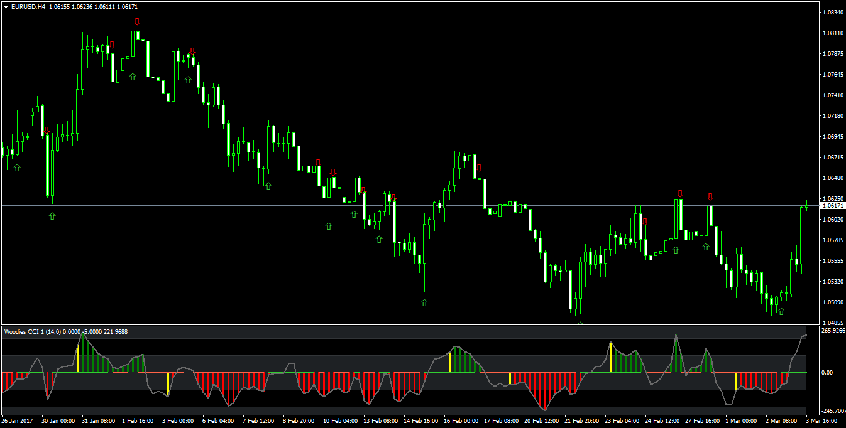Click the 265.9266 indicator scale value

click(x=833, y=331)
